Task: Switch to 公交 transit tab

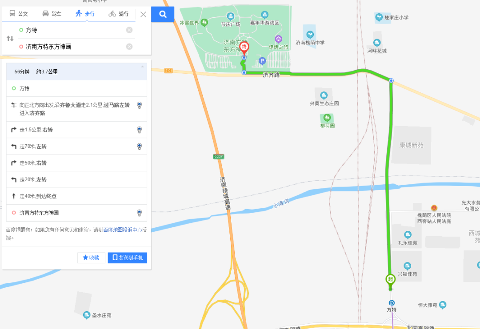Action: (18, 13)
